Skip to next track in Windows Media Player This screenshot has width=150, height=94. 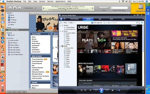[107, 90]
